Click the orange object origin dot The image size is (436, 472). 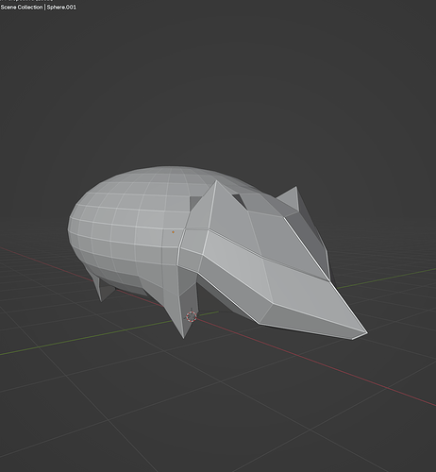click(173, 232)
